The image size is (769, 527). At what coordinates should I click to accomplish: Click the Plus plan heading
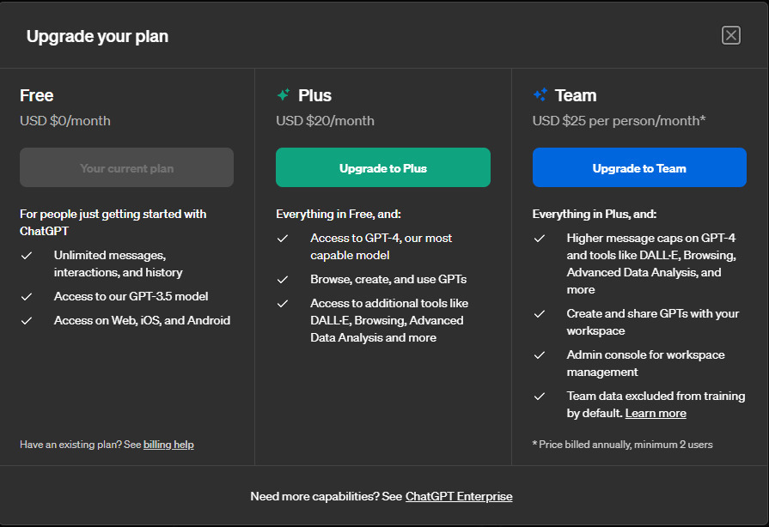pos(314,95)
